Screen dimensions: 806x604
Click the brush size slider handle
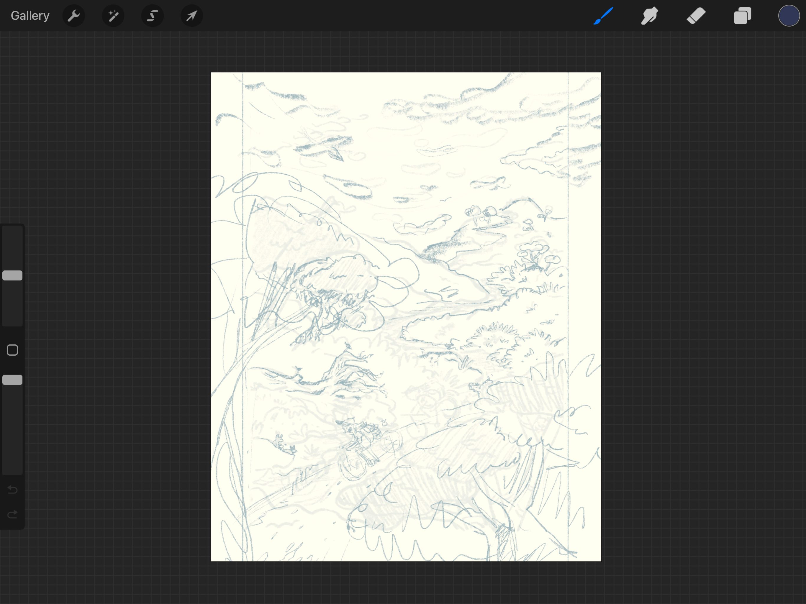click(x=12, y=275)
